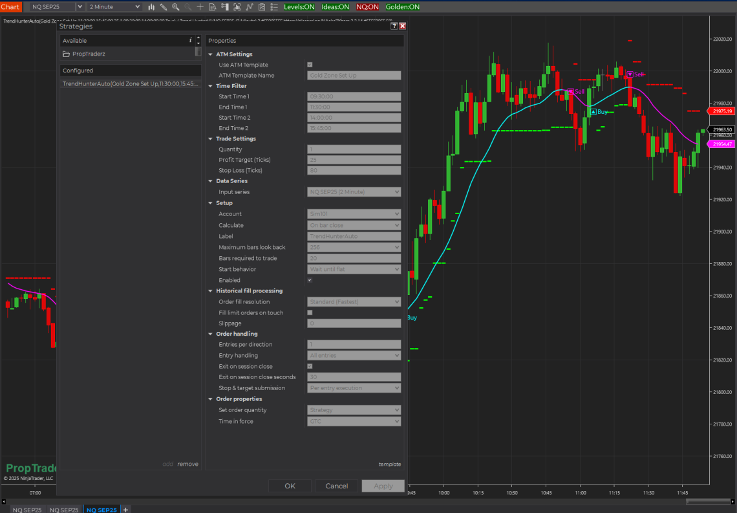The width and height of the screenshot is (737, 513).
Task: Click the Cancel button
Action: (x=337, y=486)
